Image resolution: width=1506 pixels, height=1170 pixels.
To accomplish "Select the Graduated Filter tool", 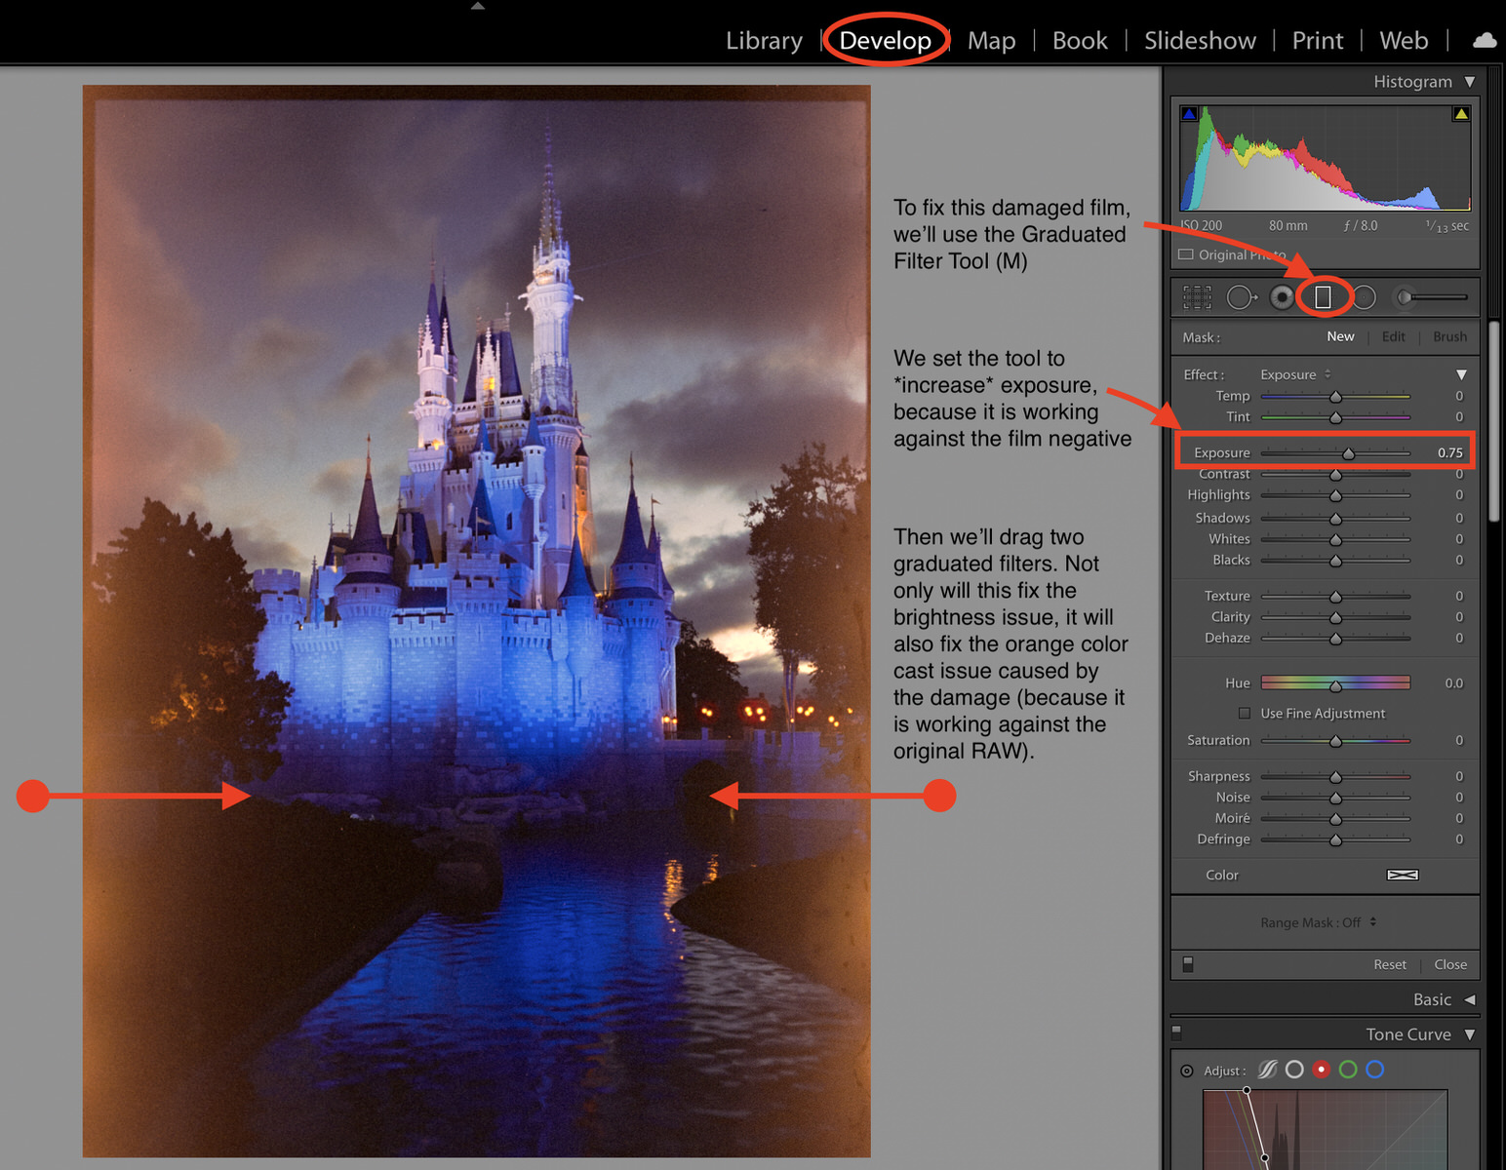I will coord(1324,297).
